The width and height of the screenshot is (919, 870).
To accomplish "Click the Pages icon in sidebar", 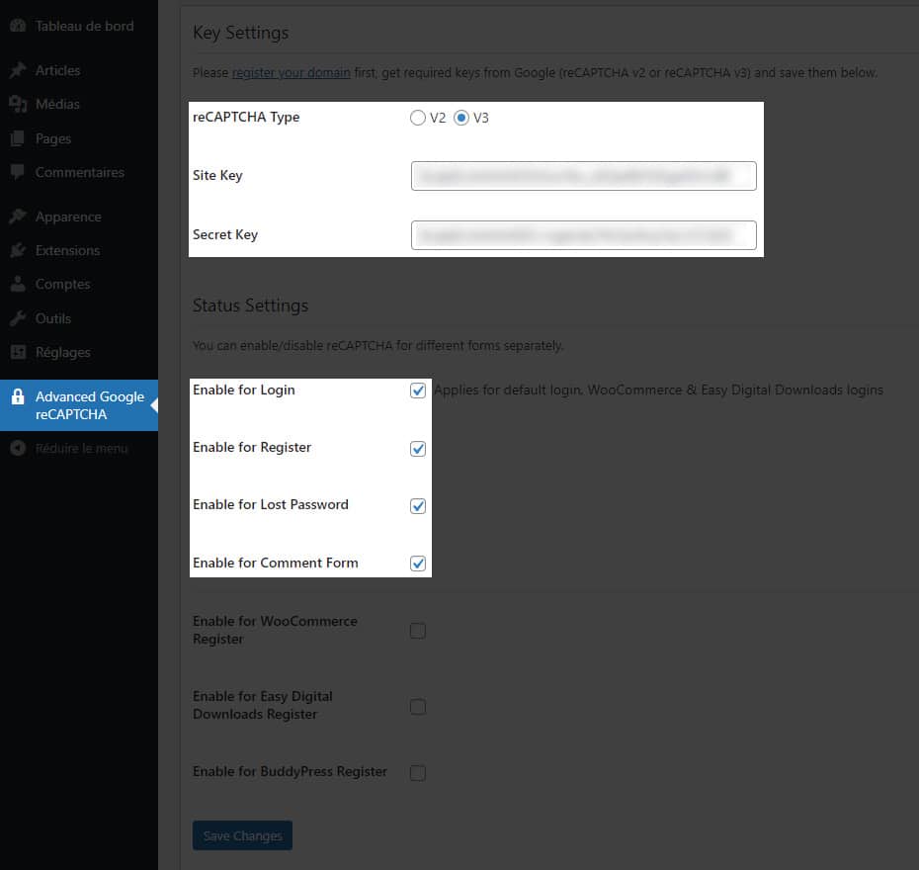I will click(18, 138).
